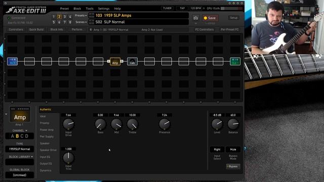Switch to the Ideal page tab

coord(43,116)
